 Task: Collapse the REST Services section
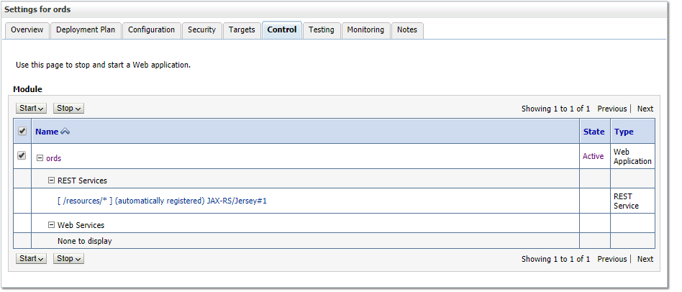point(51,181)
